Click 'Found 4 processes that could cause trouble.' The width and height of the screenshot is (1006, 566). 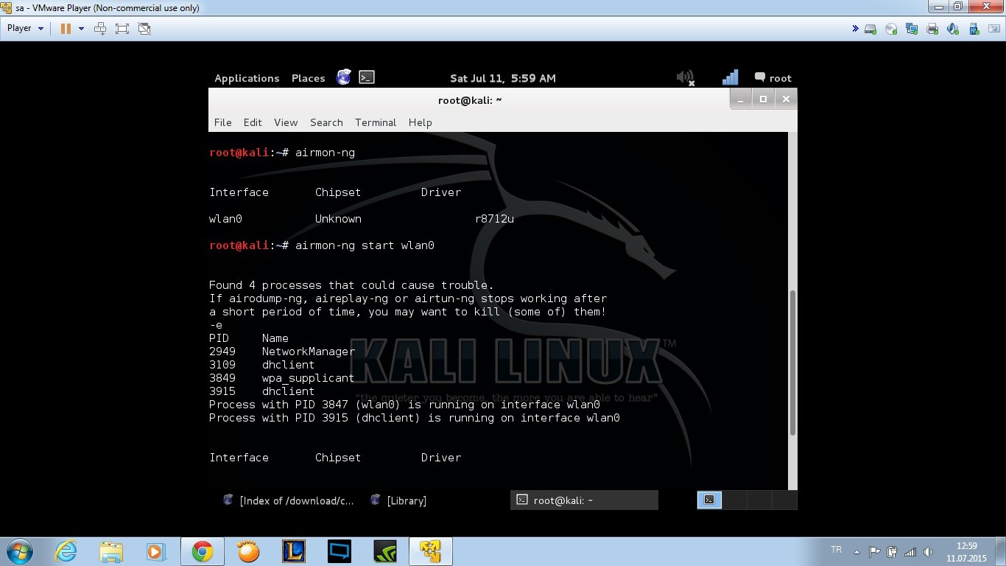(x=351, y=285)
